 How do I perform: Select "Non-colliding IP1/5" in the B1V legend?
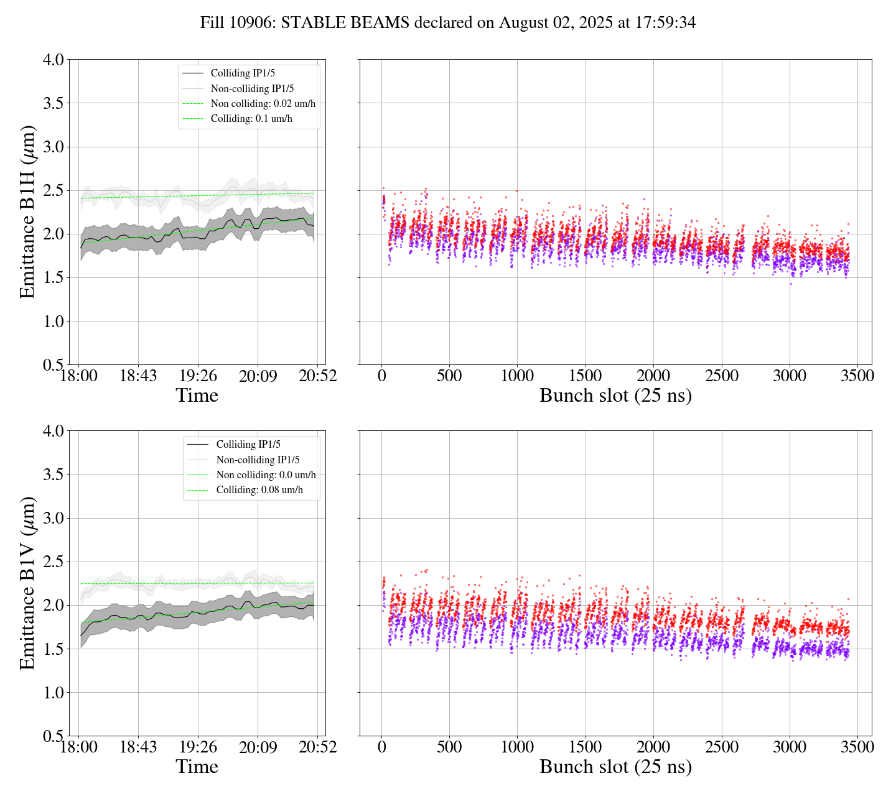(258, 460)
